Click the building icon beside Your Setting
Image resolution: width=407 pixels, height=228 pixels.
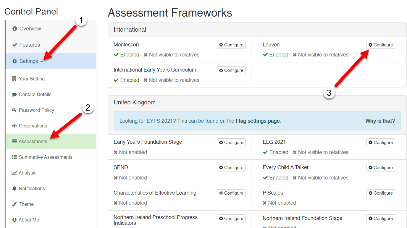[14, 79]
